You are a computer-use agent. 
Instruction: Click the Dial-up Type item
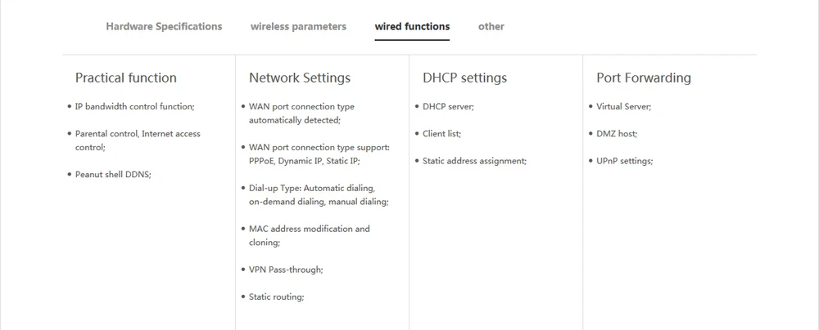(319, 194)
